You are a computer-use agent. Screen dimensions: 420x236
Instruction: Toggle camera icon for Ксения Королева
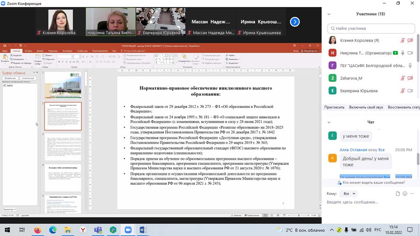[410, 40]
